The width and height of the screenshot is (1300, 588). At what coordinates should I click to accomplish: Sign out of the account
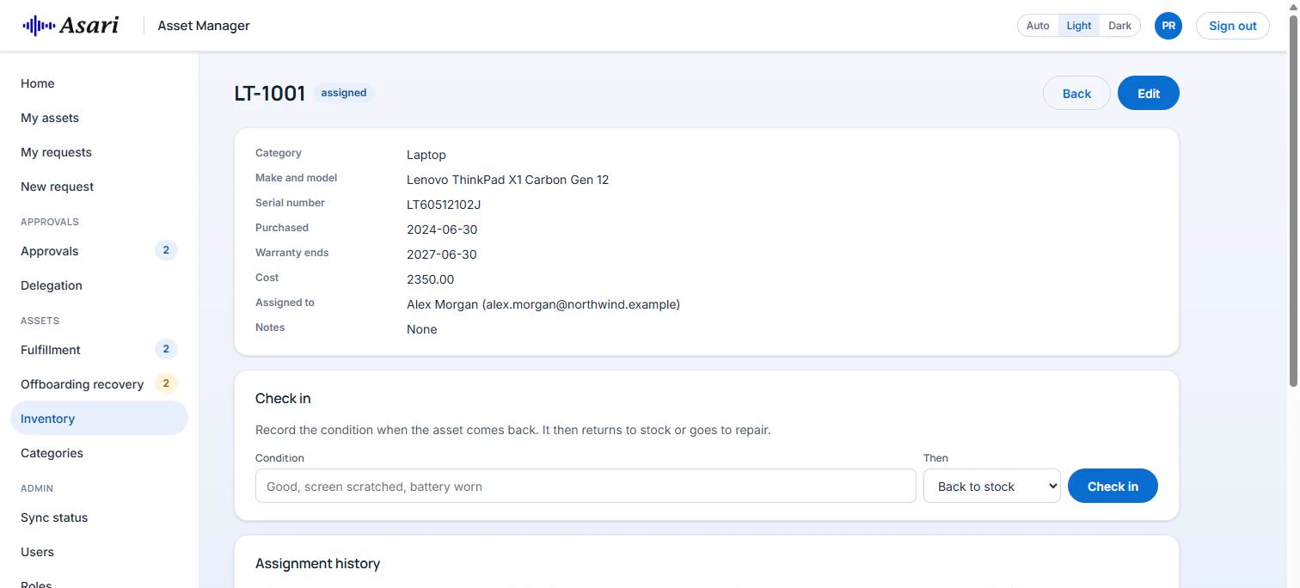pyautogui.click(x=1232, y=26)
